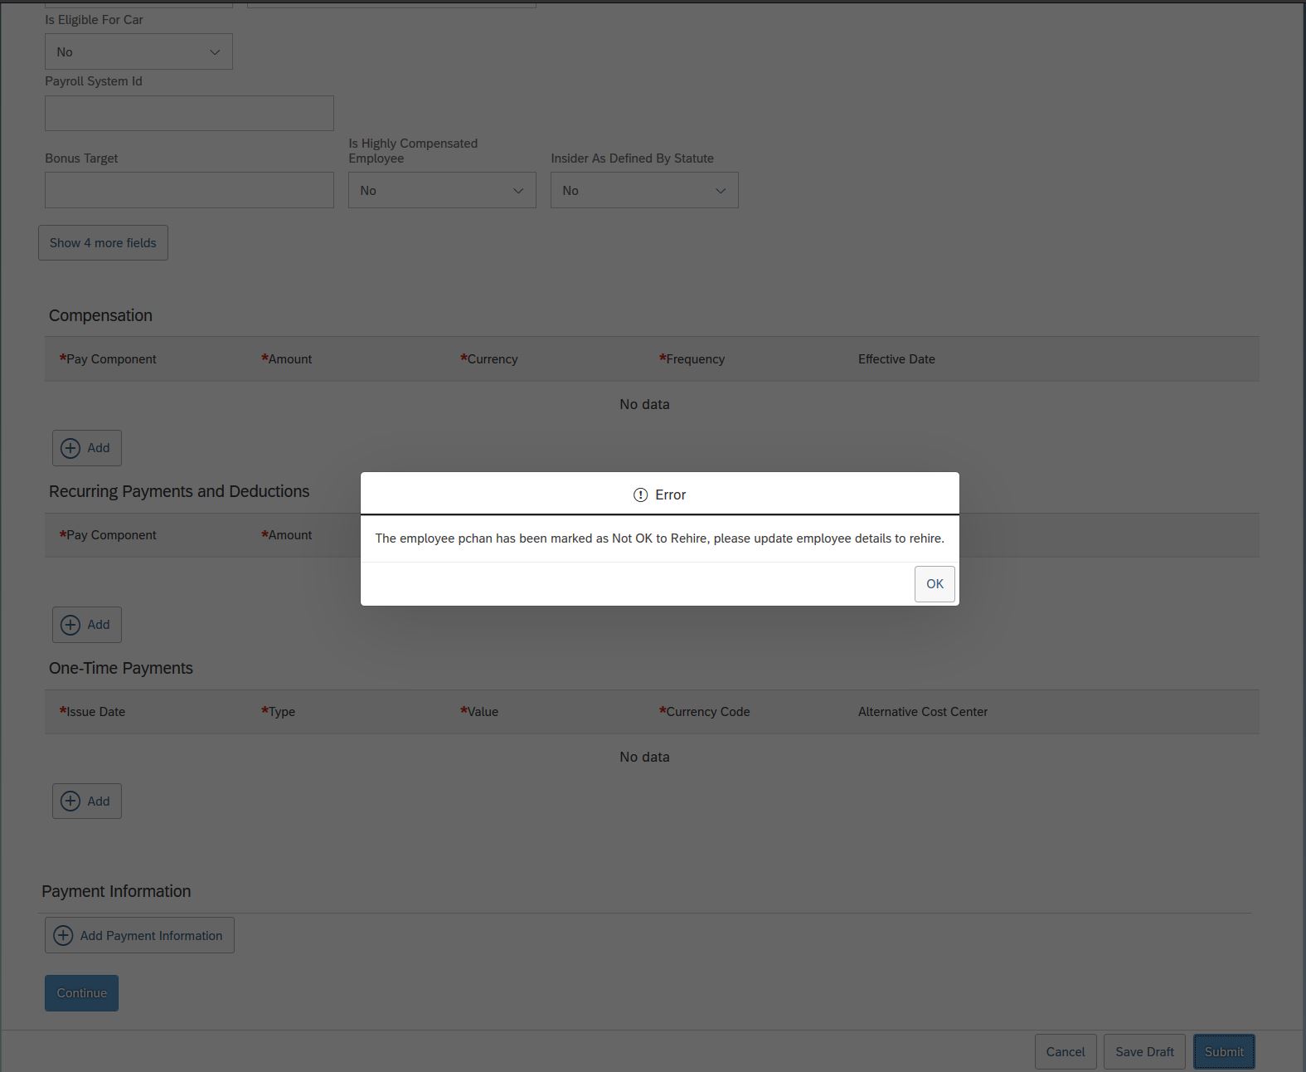
Task: Click plus icon in Add Payment Information button
Action: [63, 935]
